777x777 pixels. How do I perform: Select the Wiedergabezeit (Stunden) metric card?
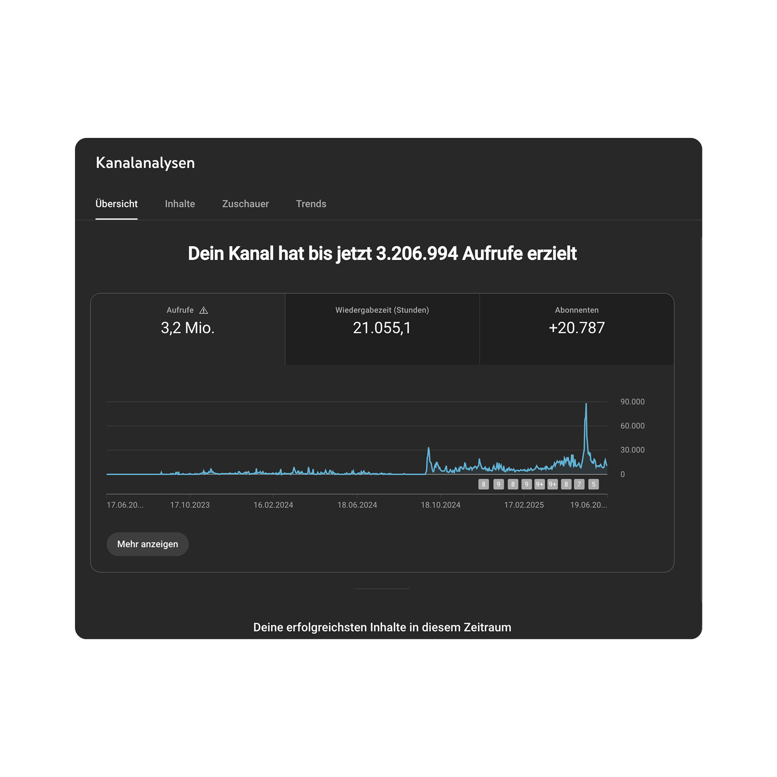pos(382,329)
